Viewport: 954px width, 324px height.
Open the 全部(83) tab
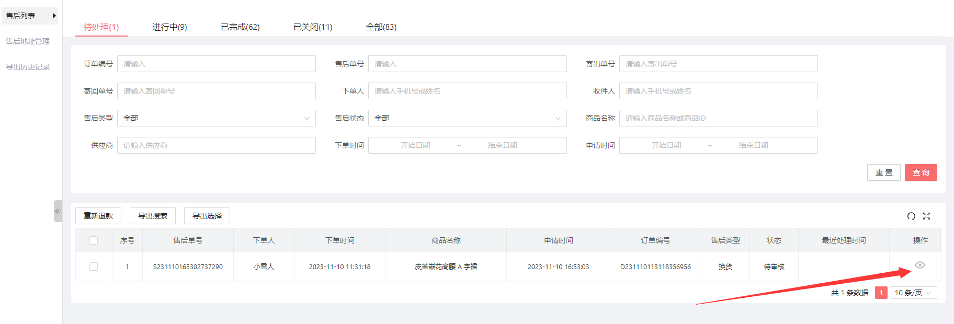[x=381, y=27]
